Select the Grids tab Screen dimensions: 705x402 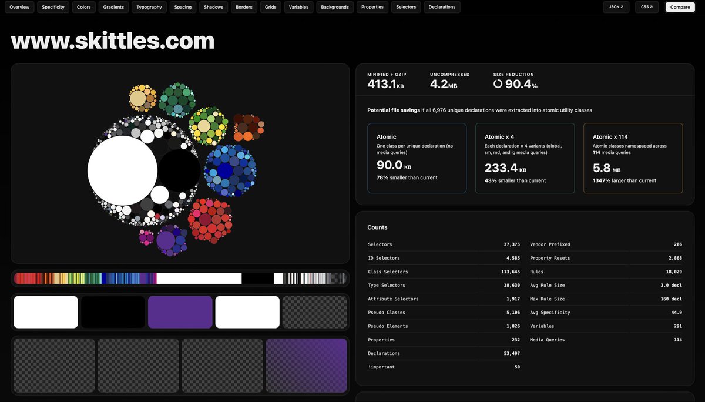coord(271,7)
